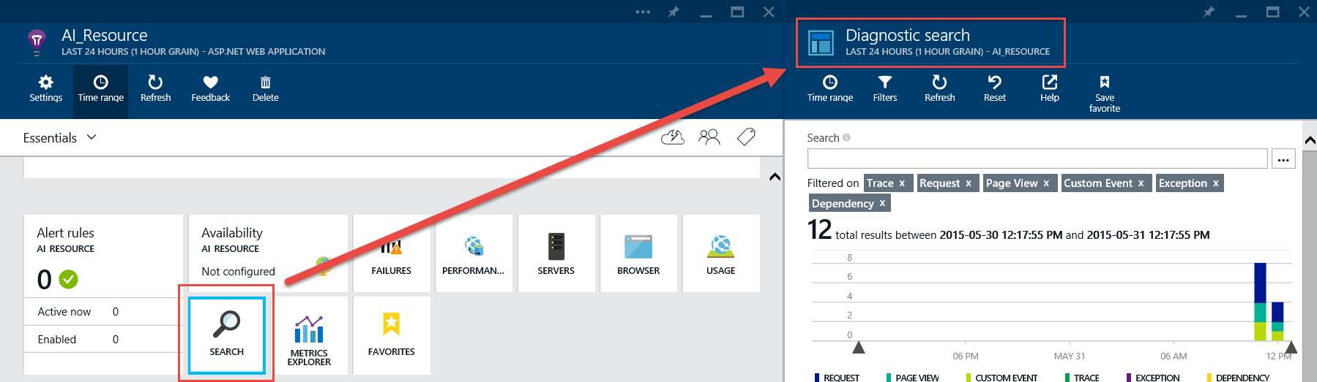Open Time range in Diagnostic search

coord(830,88)
